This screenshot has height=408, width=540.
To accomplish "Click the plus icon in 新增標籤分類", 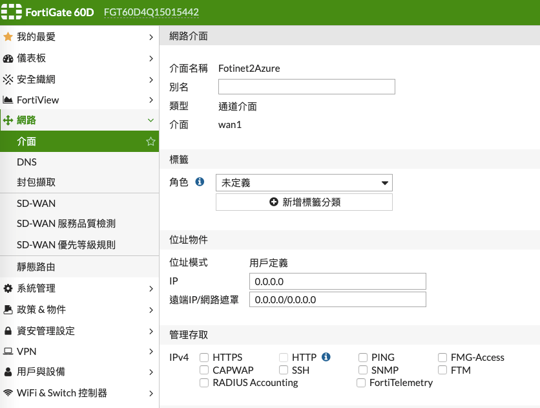I will pos(273,202).
